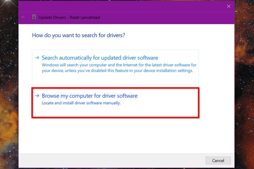Choose Search automatically for updated driver software
This screenshot has height=169, width=254.
[115, 68]
